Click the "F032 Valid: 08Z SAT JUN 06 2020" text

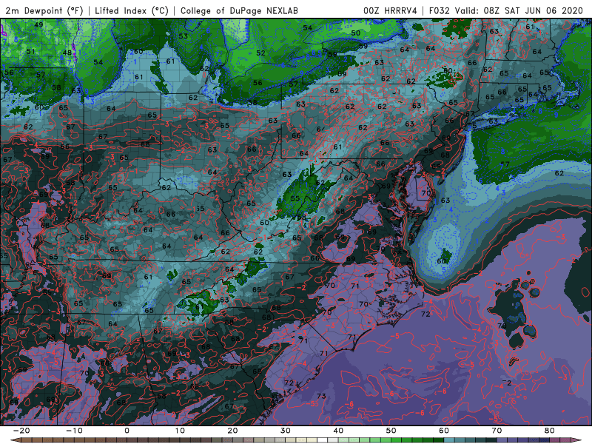click(506, 11)
